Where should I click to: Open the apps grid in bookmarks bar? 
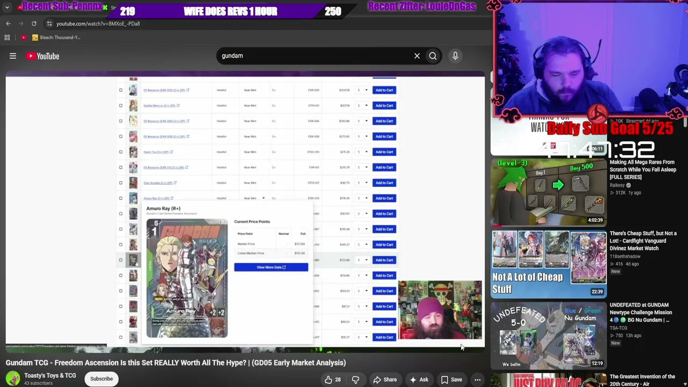tap(7, 38)
